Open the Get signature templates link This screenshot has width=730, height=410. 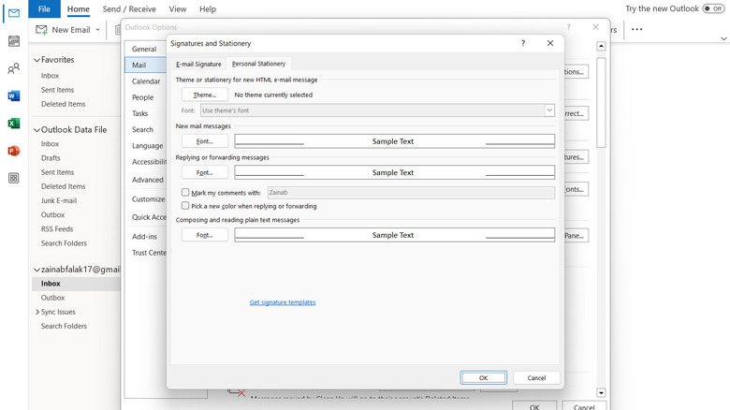(x=283, y=302)
